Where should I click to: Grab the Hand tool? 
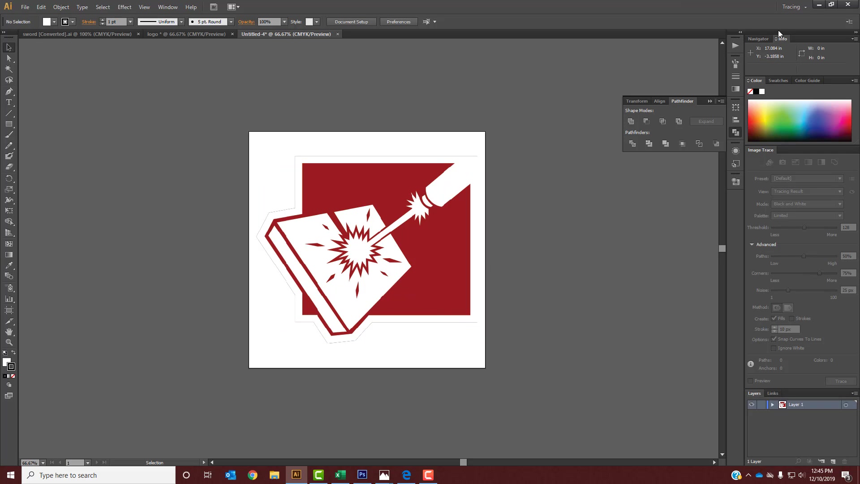point(9,332)
